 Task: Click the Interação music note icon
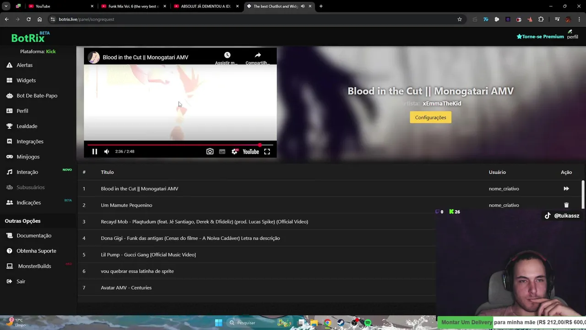coord(9,172)
